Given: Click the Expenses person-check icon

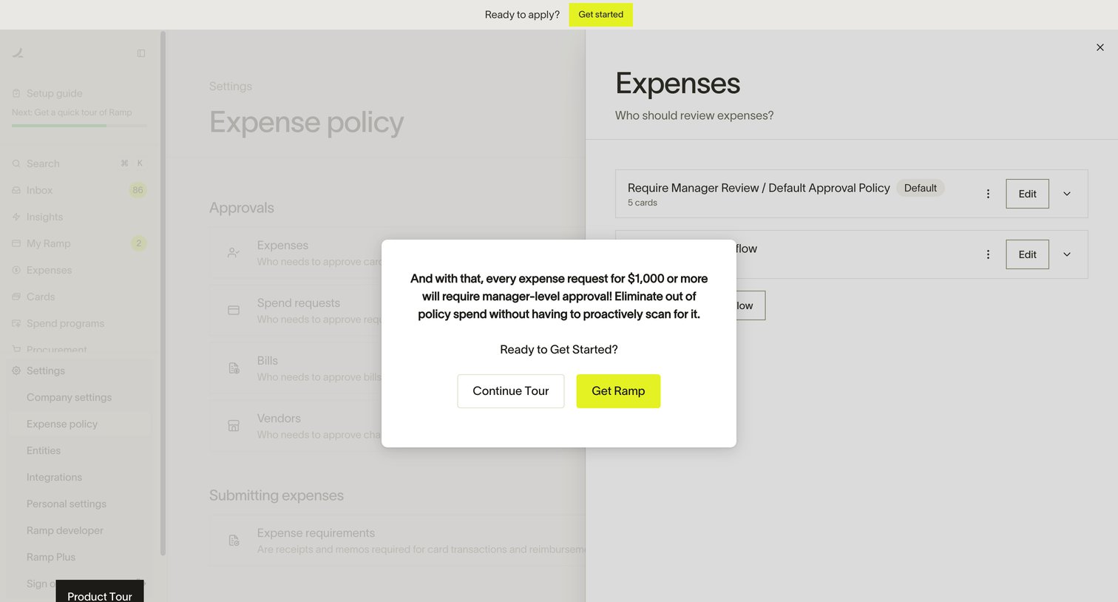Looking at the screenshot, I should click(x=234, y=253).
